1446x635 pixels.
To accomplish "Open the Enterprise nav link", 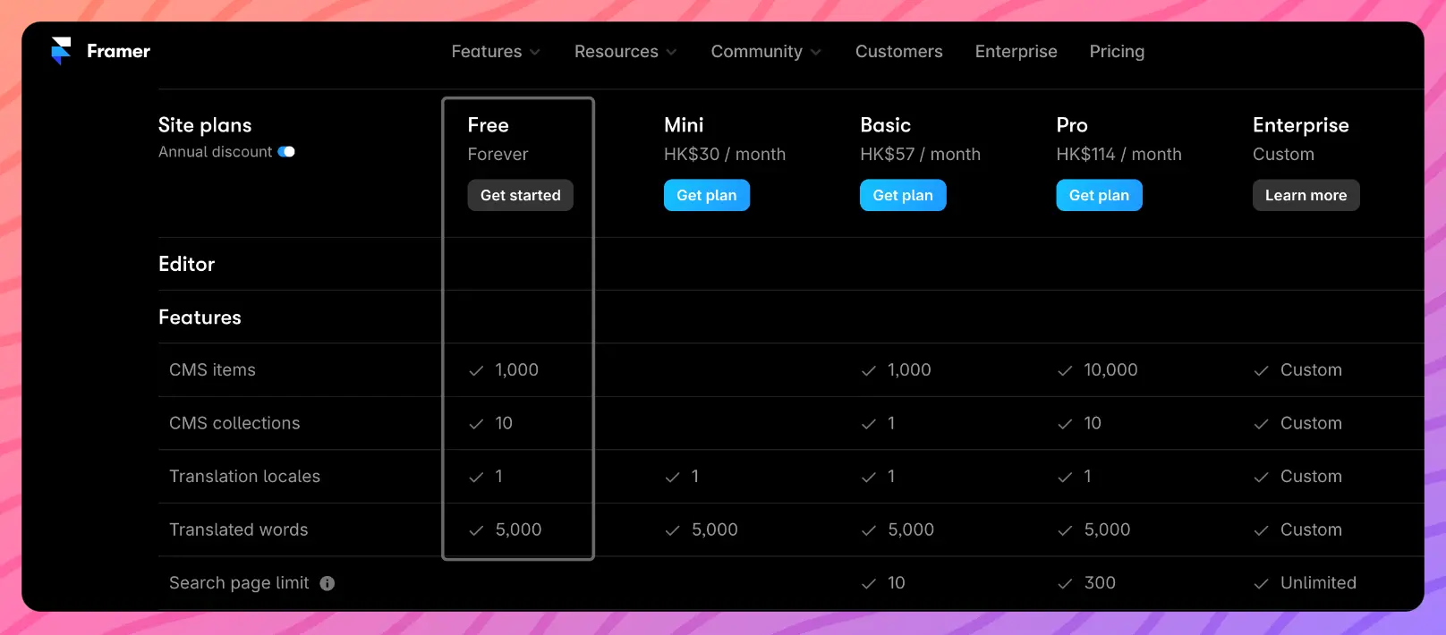I will coord(1016,52).
